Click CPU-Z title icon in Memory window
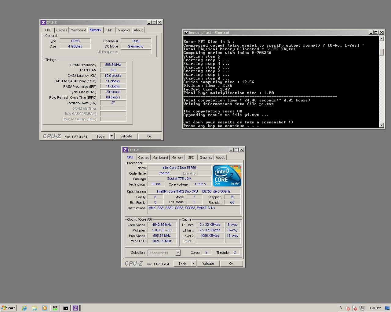 click(x=43, y=23)
